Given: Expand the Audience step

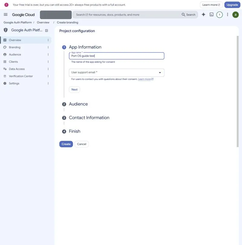Looking at the screenshot, I should pos(78,104).
